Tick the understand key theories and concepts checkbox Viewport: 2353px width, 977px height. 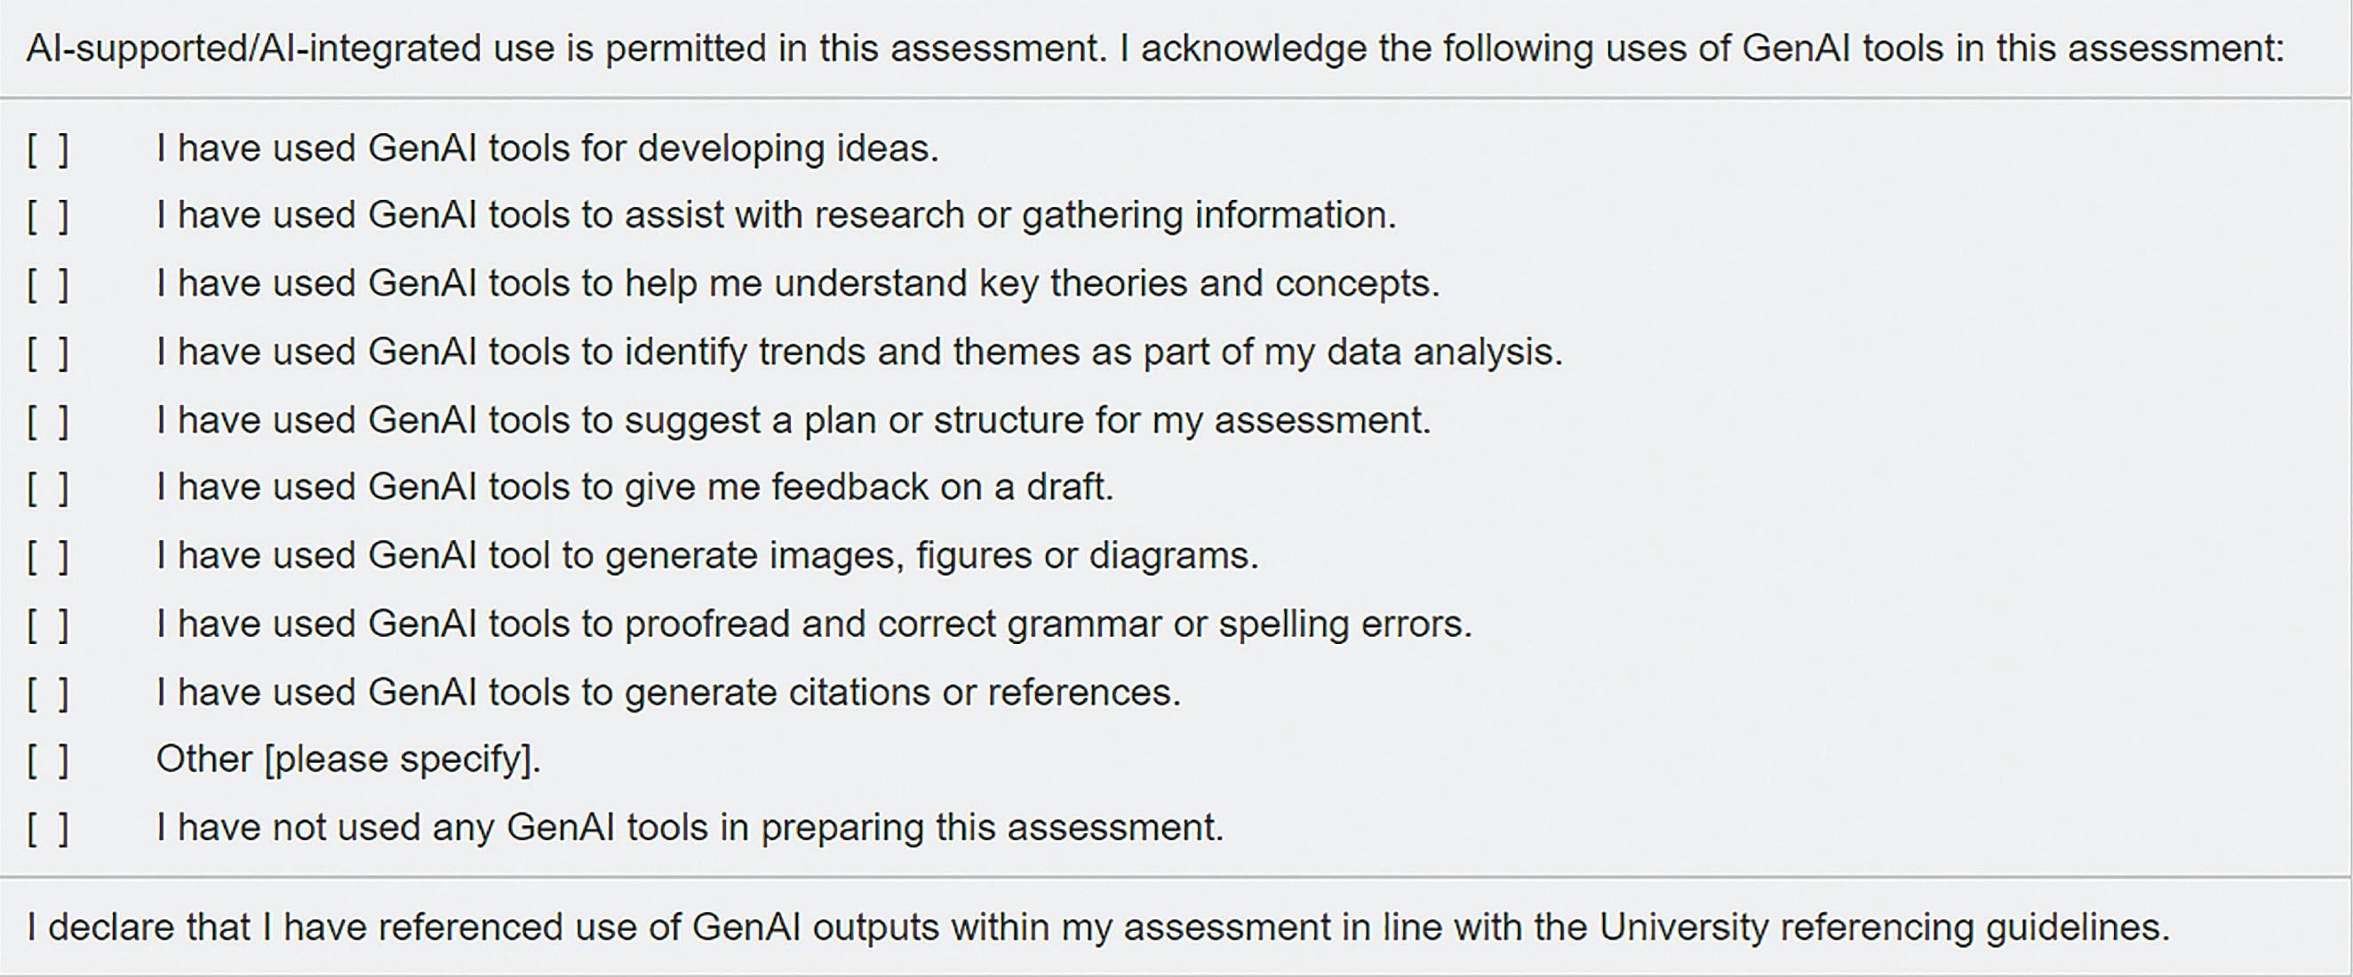pyautogui.click(x=47, y=285)
